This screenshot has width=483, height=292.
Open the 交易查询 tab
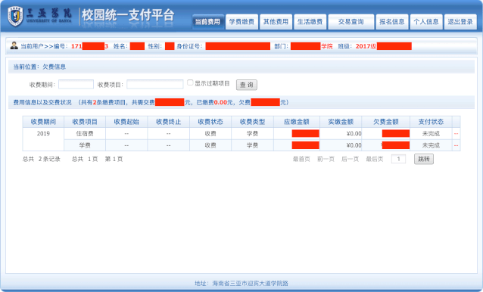[x=351, y=22]
